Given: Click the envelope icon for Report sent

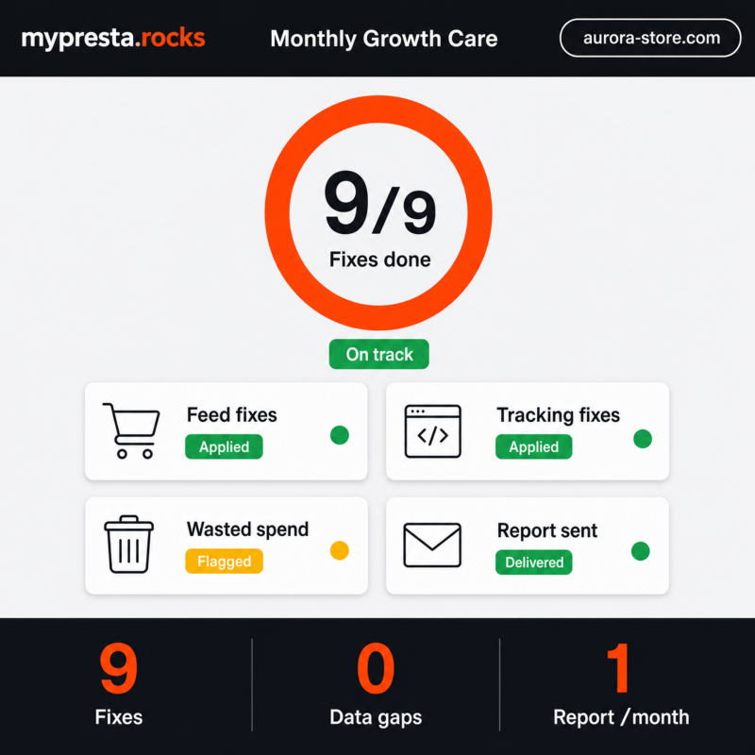Looking at the screenshot, I should (x=432, y=545).
